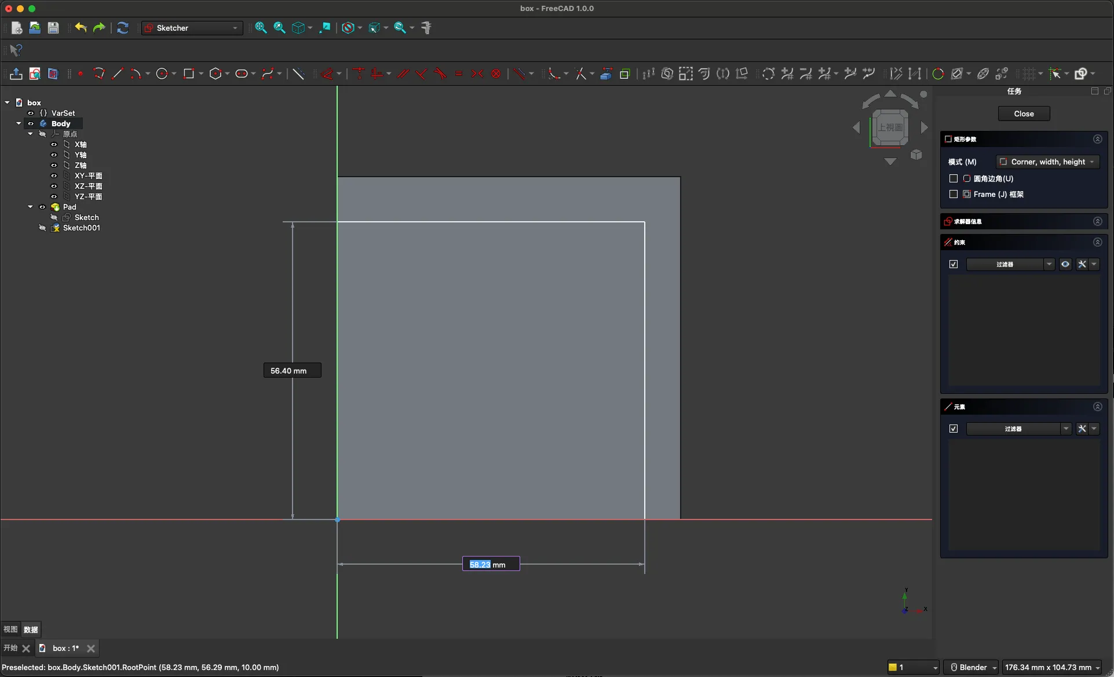This screenshot has height=677, width=1114.
Task: Open the What's This help pointer
Action: (16, 50)
